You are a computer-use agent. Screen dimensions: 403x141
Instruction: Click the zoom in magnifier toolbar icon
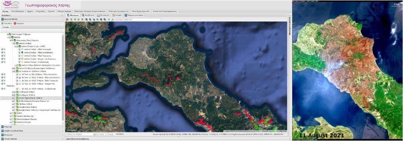(86, 19)
